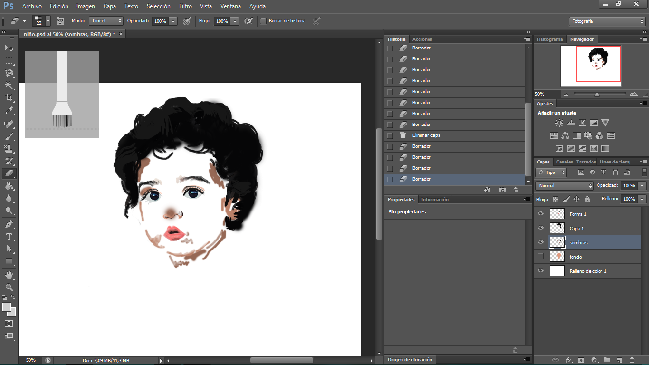Select the Zoom tool in toolbox
This screenshot has width=649, height=365.
tap(9, 288)
